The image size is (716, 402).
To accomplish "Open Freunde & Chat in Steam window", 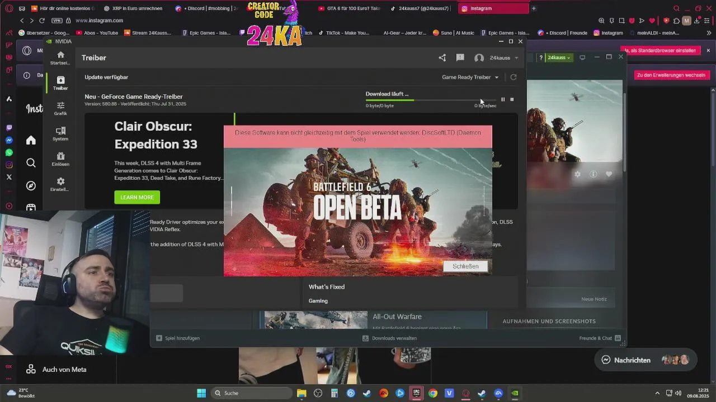I will tap(600, 338).
